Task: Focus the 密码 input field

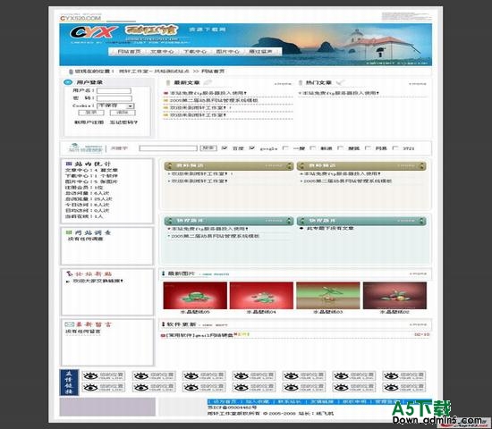Action: coord(114,98)
